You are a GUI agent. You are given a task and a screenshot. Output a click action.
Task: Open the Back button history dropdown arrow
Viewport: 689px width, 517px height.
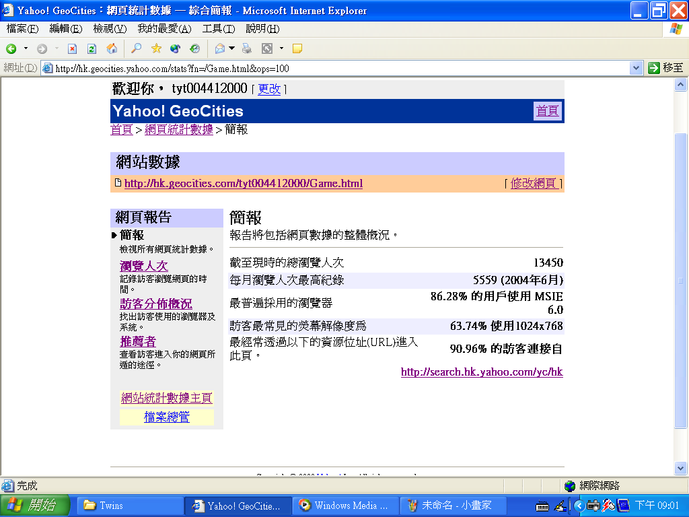[x=26, y=48]
